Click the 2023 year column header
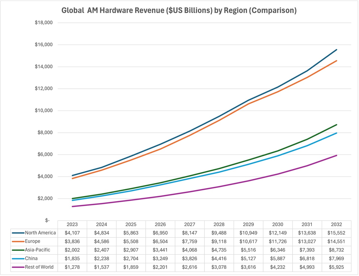The height and width of the screenshot is (276, 359). coord(72,224)
